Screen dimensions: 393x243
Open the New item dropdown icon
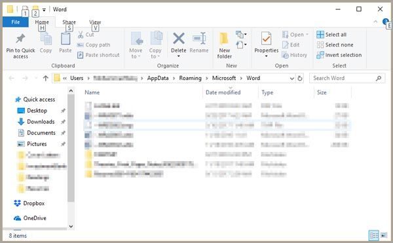coord(241,35)
